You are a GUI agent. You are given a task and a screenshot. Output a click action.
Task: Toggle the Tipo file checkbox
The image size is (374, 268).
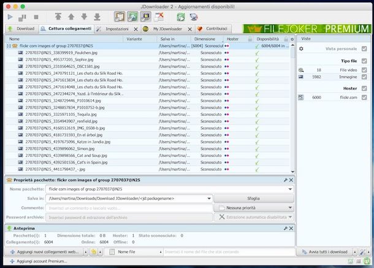click(x=364, y=61)
